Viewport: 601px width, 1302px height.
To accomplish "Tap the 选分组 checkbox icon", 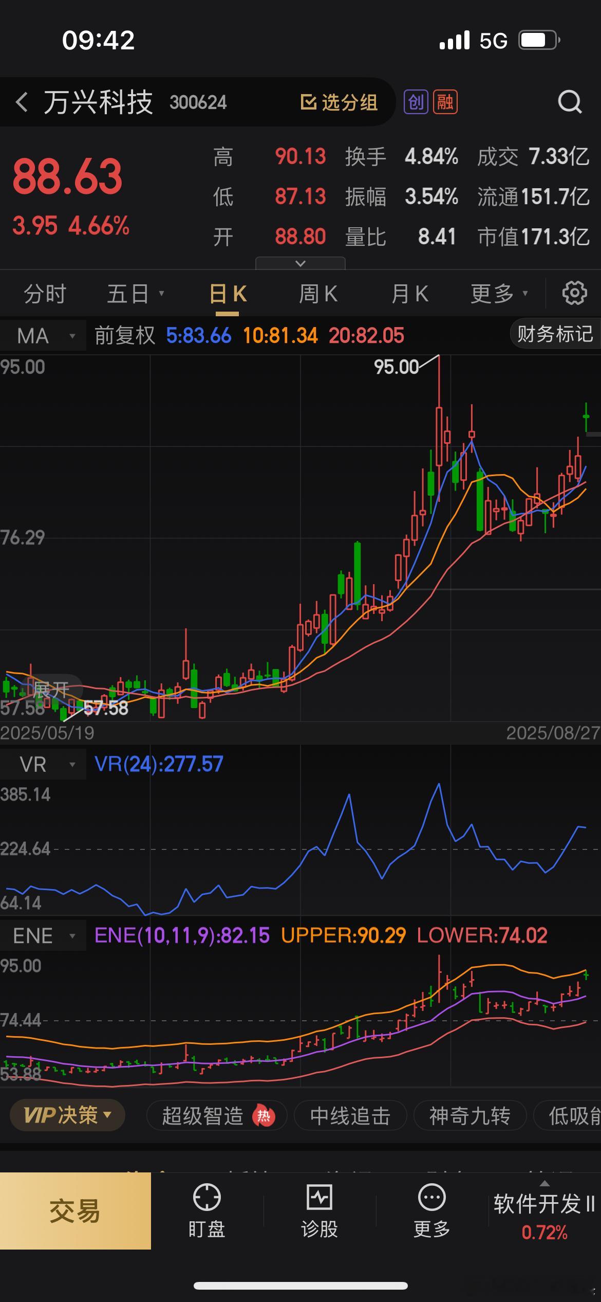I will click(x=308, y=102).
